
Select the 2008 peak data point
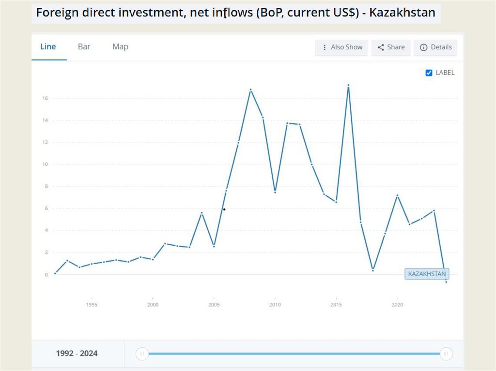pyautogui.click(x=250, y=89)
